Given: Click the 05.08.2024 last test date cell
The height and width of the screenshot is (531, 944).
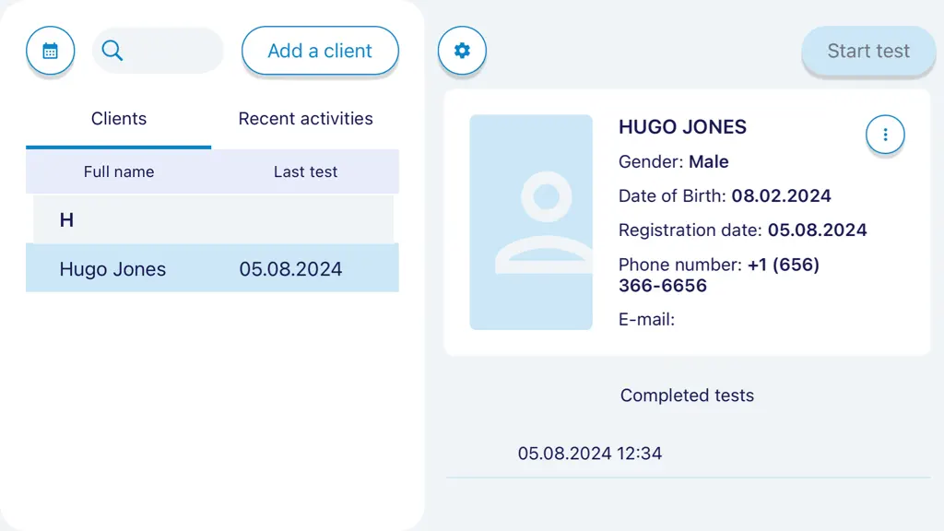Looking at the screenshot, I should click(x=290, y=269).
